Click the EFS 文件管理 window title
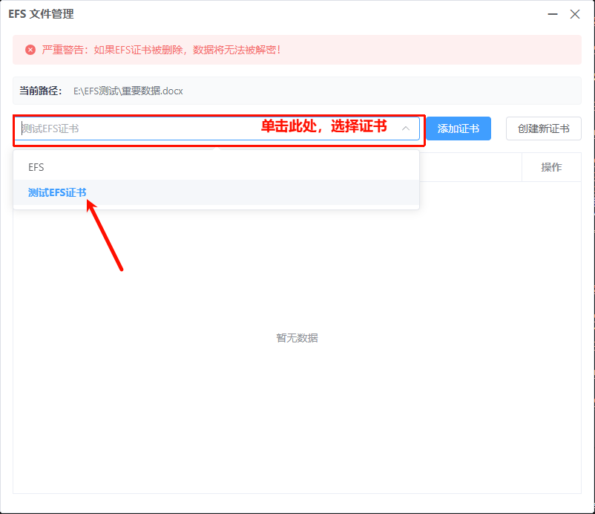Screen dimensions: 595x514 click(x=41, y=14)
